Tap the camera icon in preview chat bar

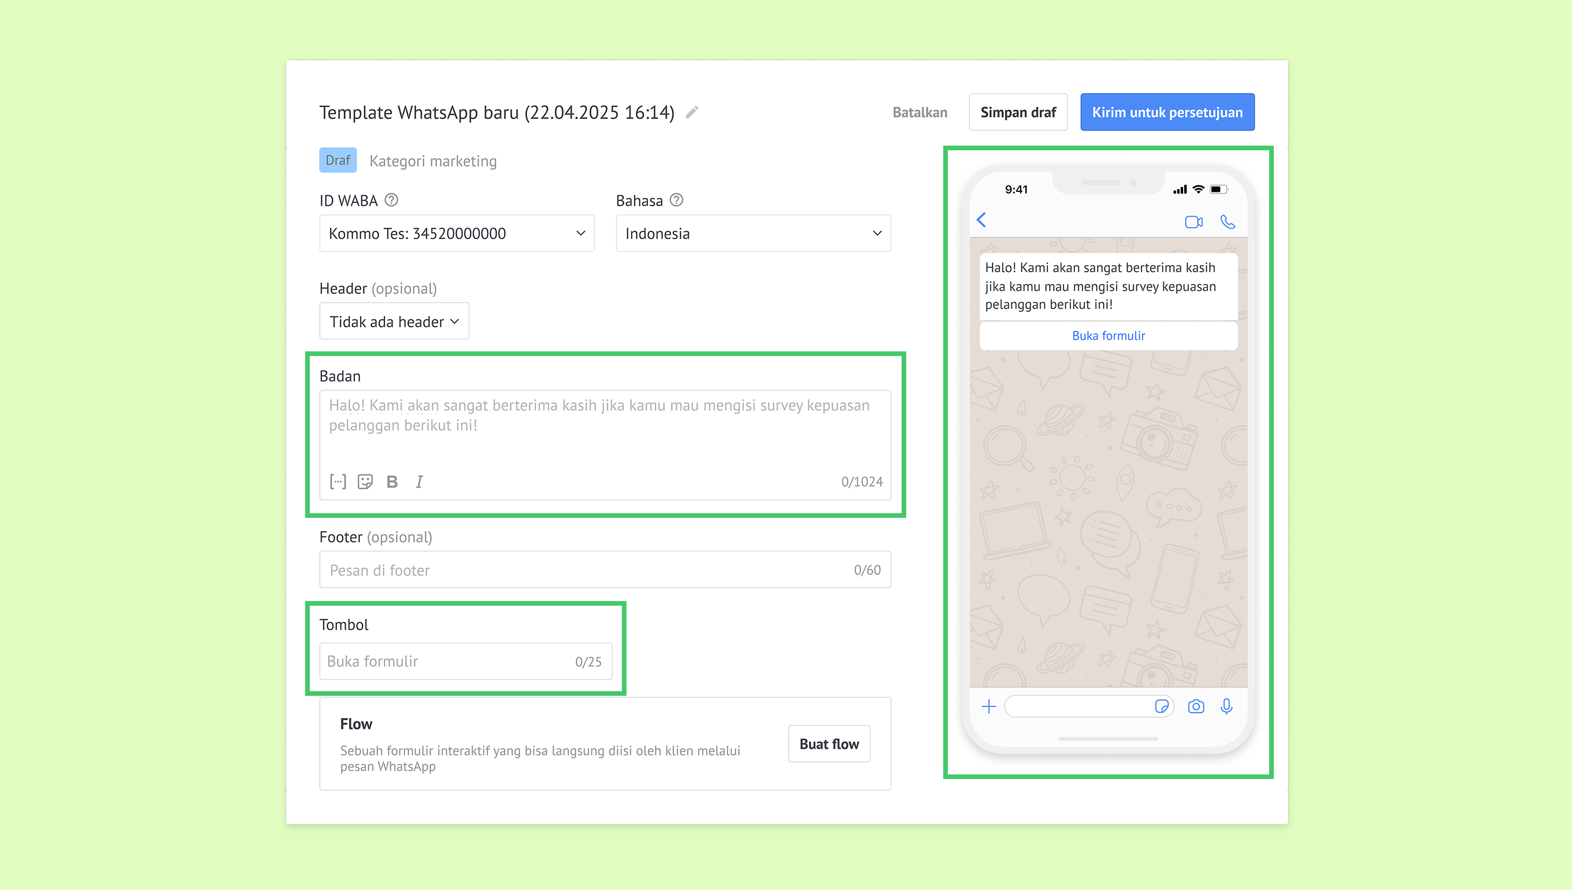[1196, 707]
